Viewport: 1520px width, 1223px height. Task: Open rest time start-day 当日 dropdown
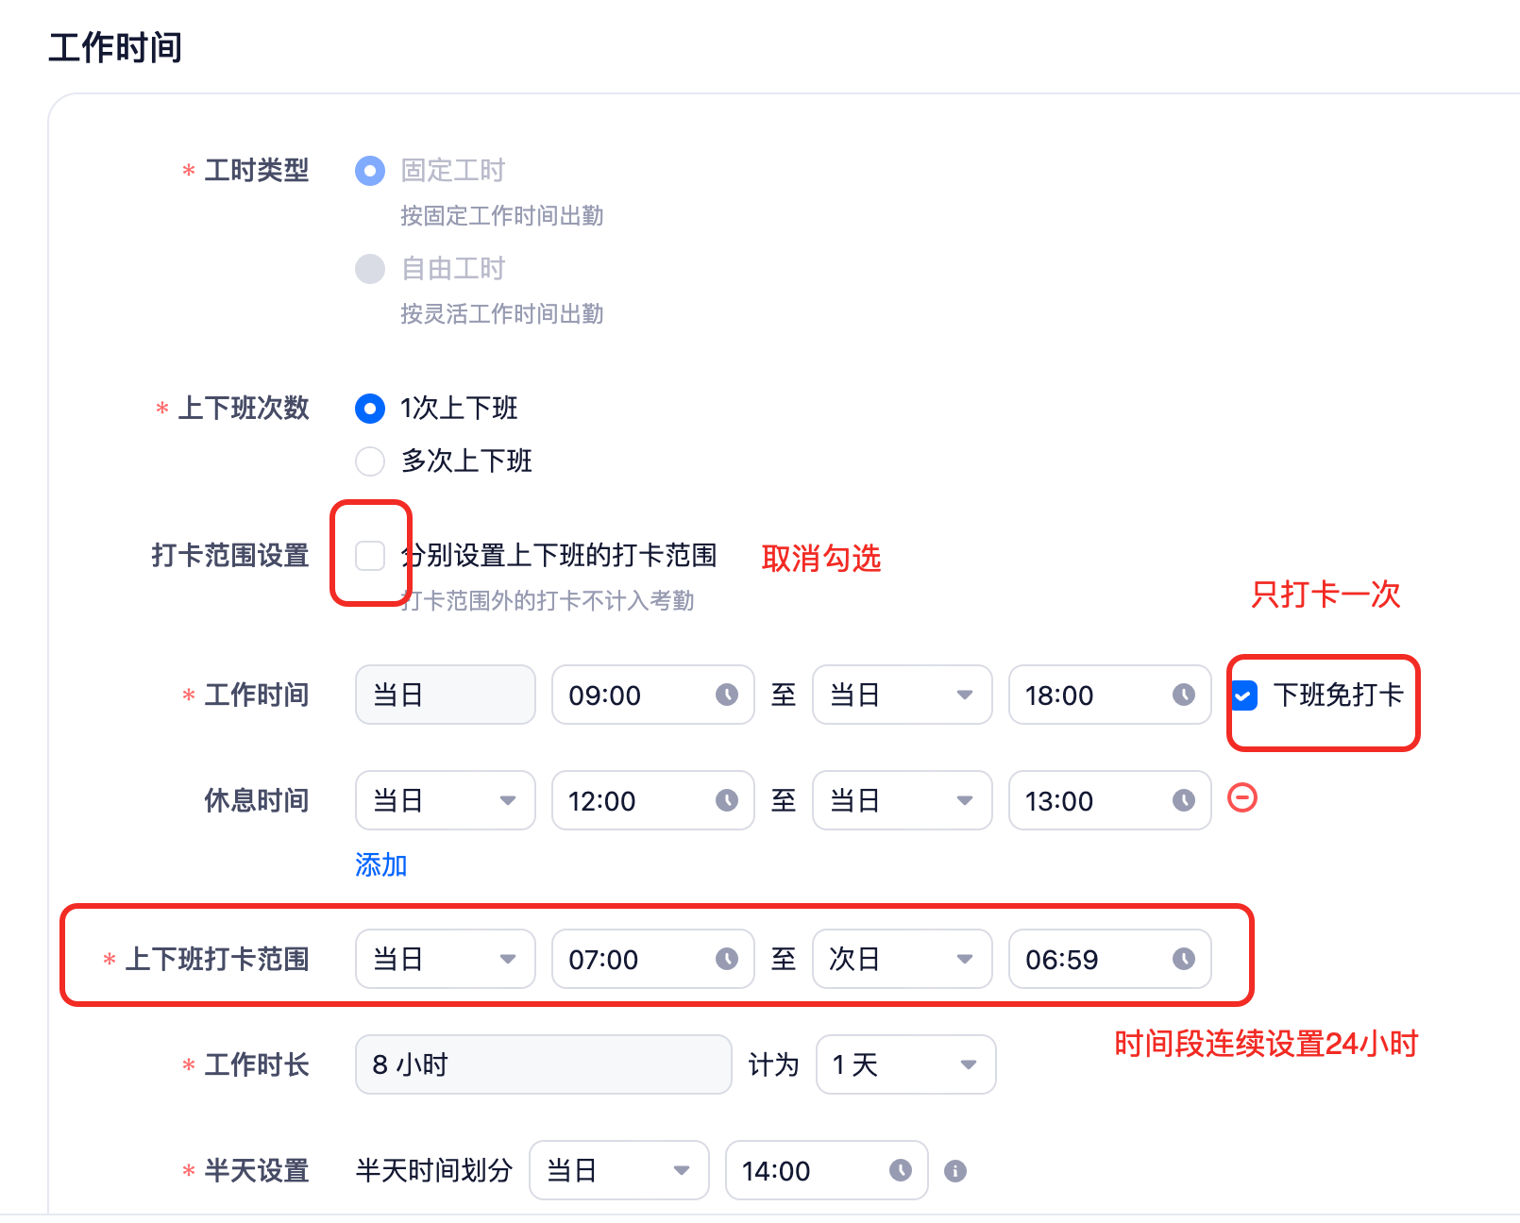(x=445, y=800)
